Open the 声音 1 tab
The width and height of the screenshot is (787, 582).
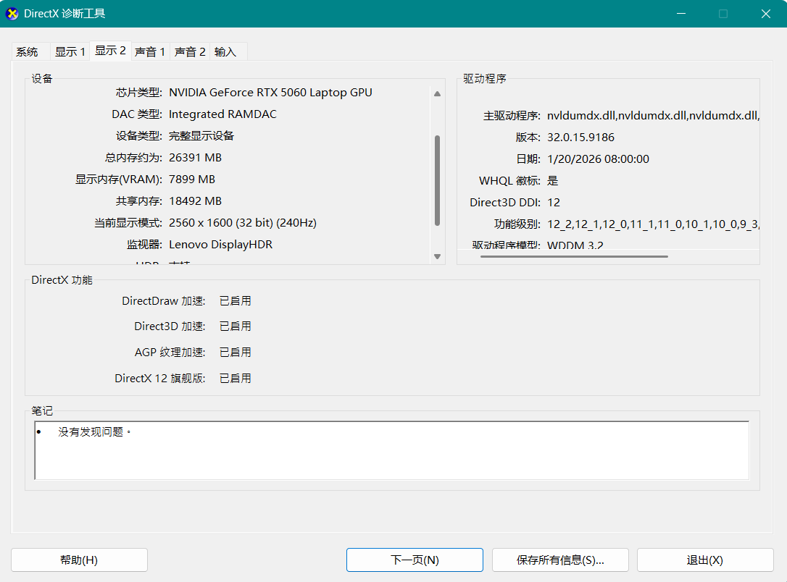[150, 51]
